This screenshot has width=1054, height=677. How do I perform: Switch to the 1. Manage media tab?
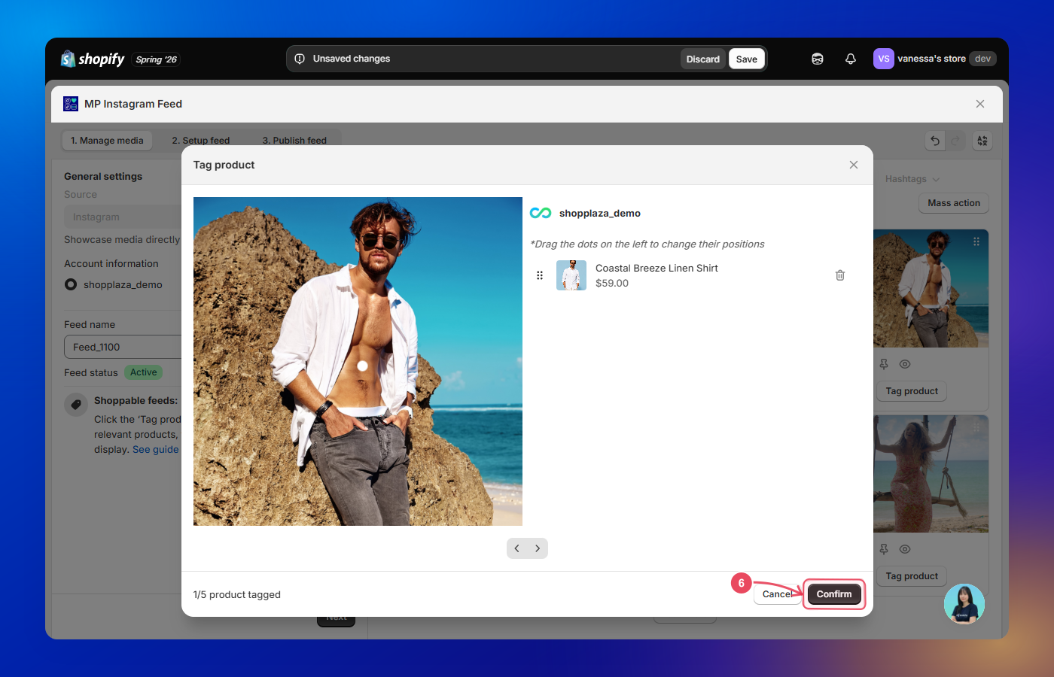[107, 141]
